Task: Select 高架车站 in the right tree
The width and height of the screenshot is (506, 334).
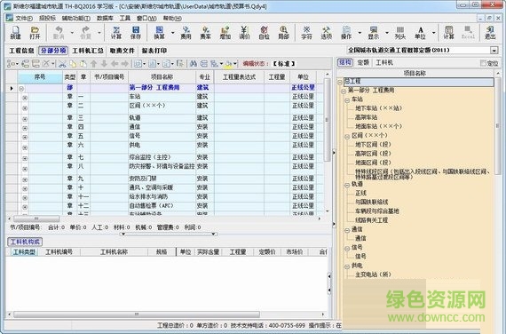Action: [x=367, y=117]
